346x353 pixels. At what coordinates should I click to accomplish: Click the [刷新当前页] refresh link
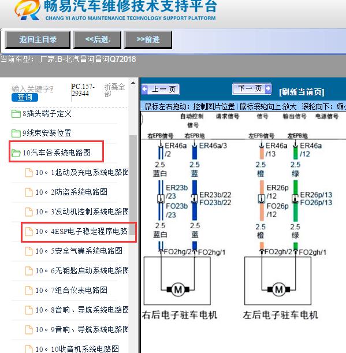click(x=302, y=92)
